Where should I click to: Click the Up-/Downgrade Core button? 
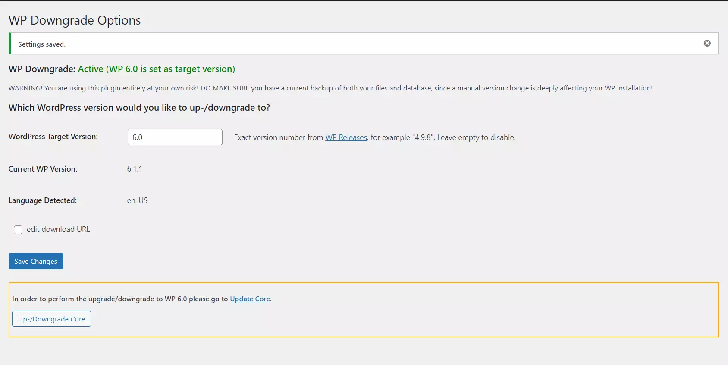(x=51, y=319)
